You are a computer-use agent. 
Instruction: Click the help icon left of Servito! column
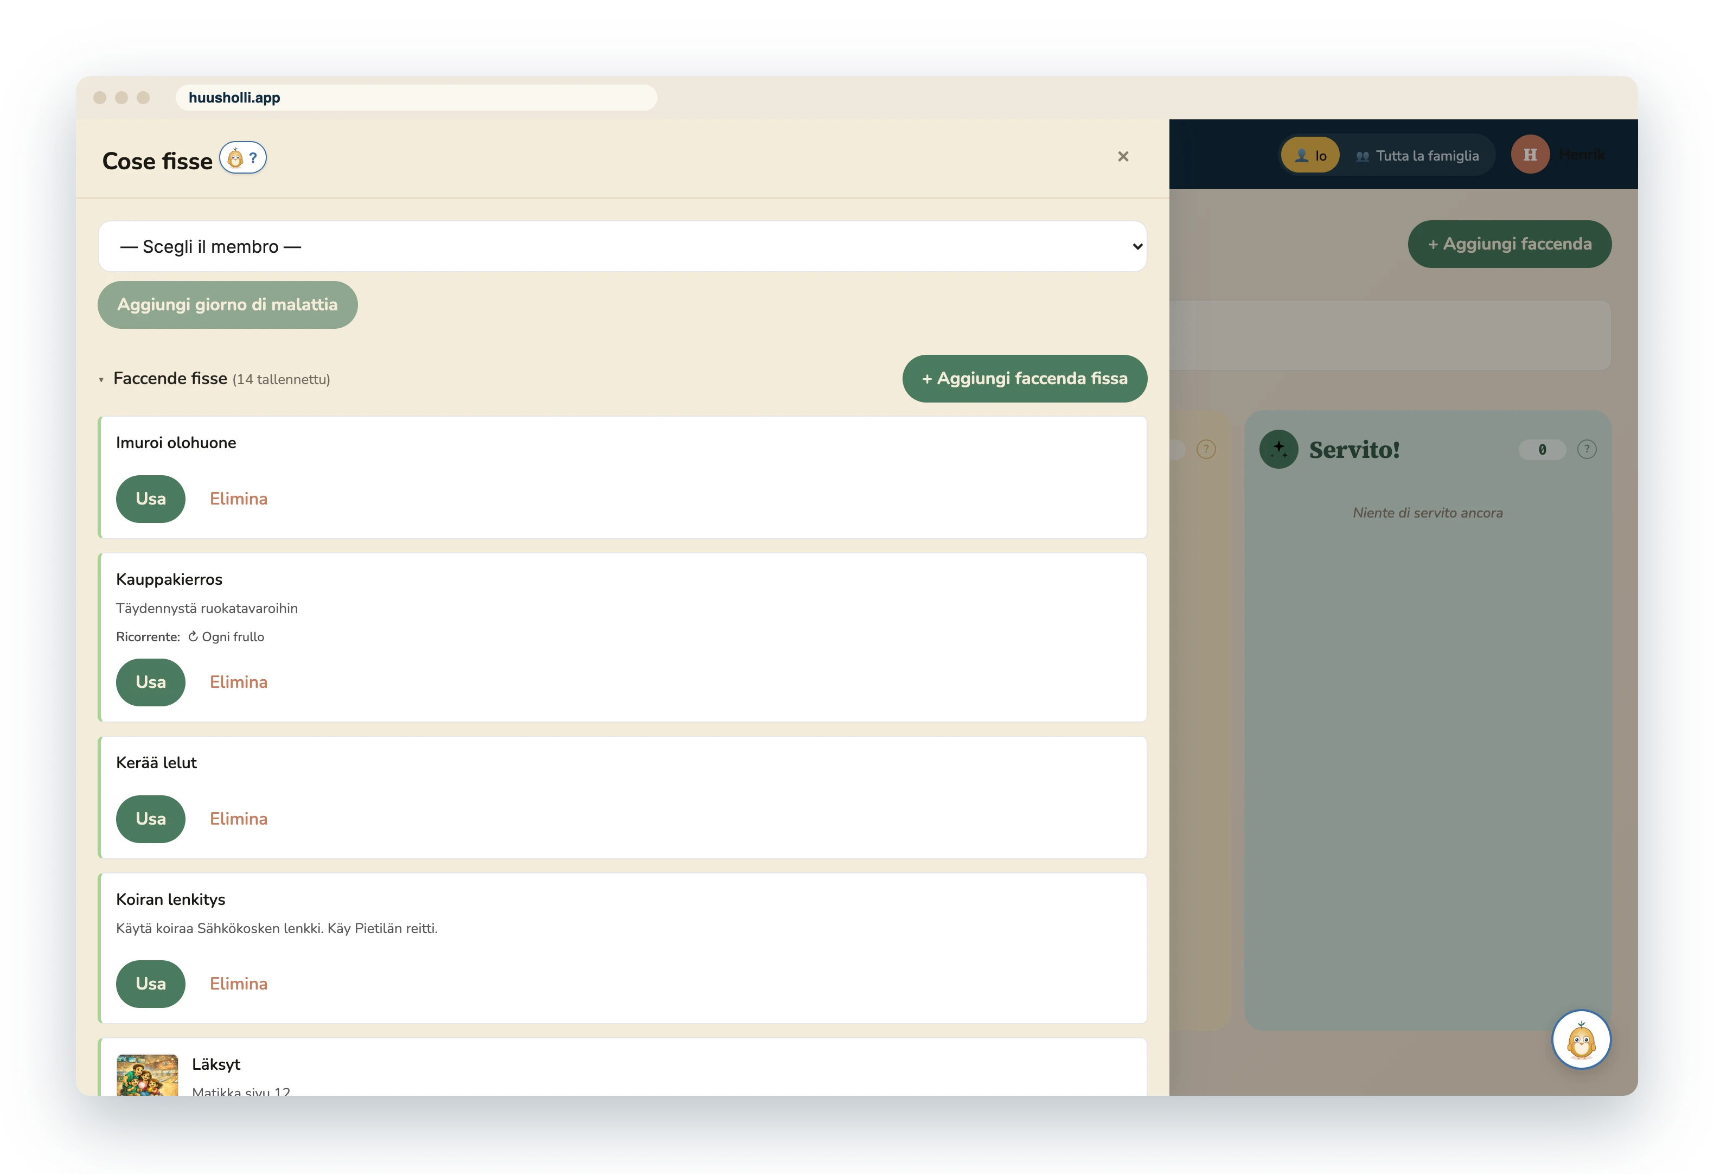tap(1206, 449)
